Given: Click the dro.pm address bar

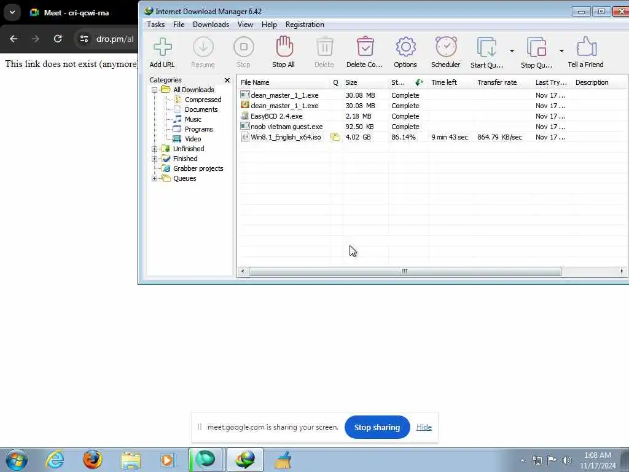Looking at the screenshot, I should click(x=115, y=39).
